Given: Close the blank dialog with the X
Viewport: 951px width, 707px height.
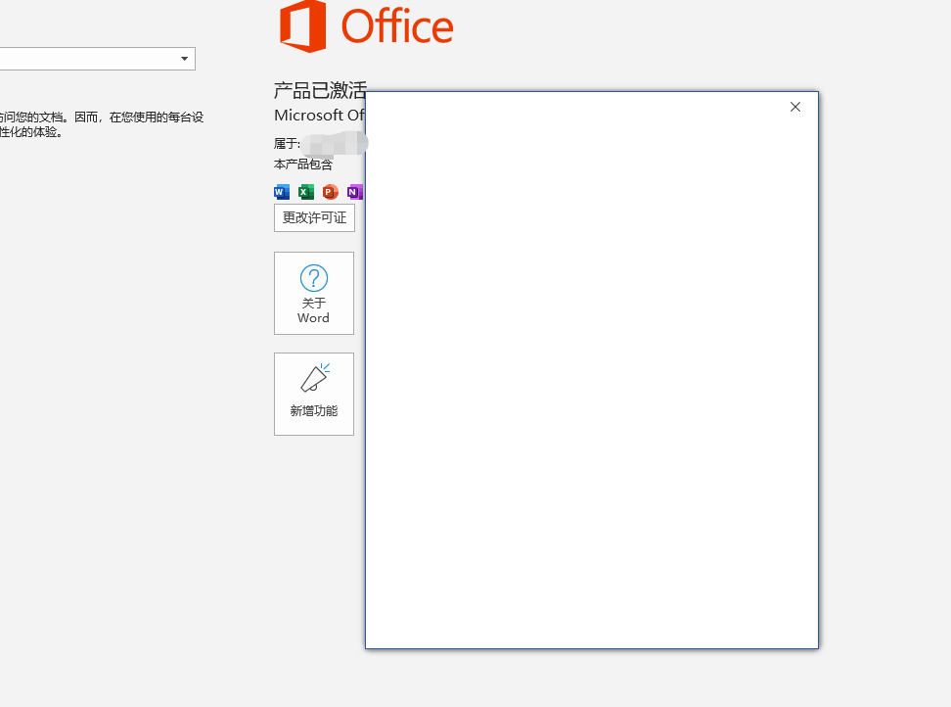Looking at the screenshot, I should pyautogui.click(x=795, y=107).
